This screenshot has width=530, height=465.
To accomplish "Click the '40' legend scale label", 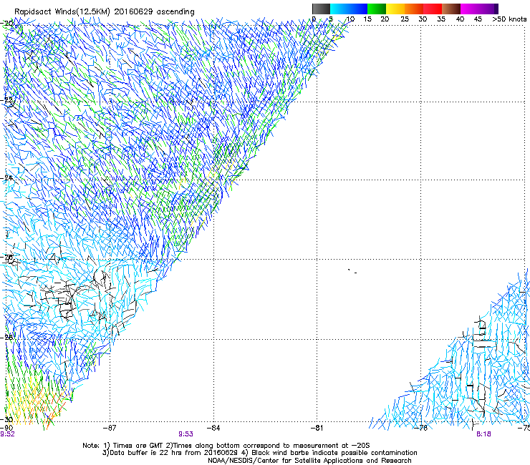I will click(x=460, y=19).
